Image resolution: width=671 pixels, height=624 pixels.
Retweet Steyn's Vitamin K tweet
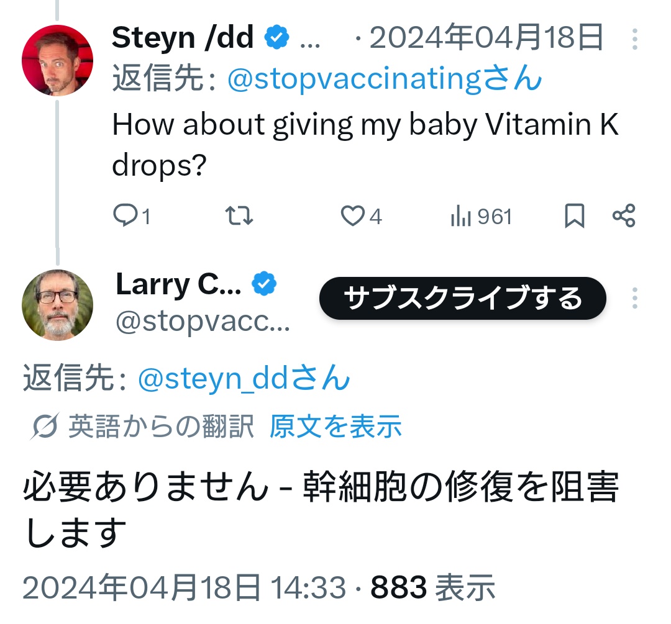[x=239, y=215]
